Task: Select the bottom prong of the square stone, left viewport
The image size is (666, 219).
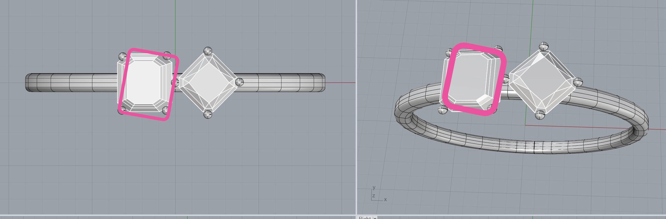Action: [208, 114]
